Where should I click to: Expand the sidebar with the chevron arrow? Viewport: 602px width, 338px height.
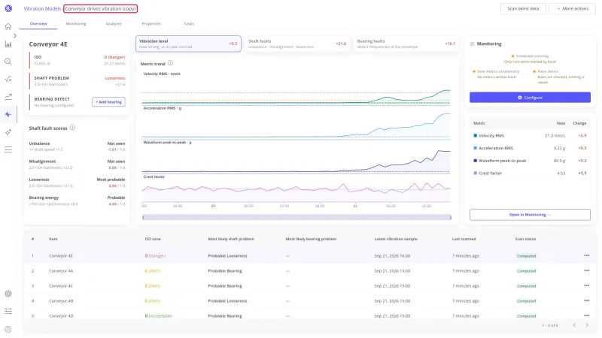pyautogui.click(x=15, y=35)
